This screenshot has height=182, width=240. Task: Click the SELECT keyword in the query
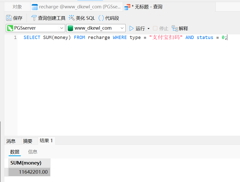click(x=32, y=37)
